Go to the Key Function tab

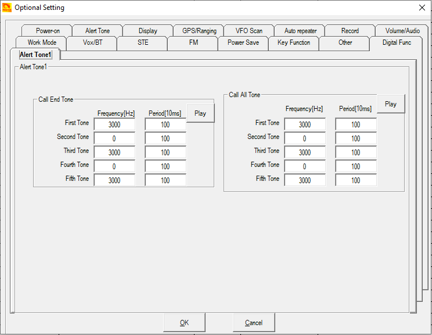294,42
